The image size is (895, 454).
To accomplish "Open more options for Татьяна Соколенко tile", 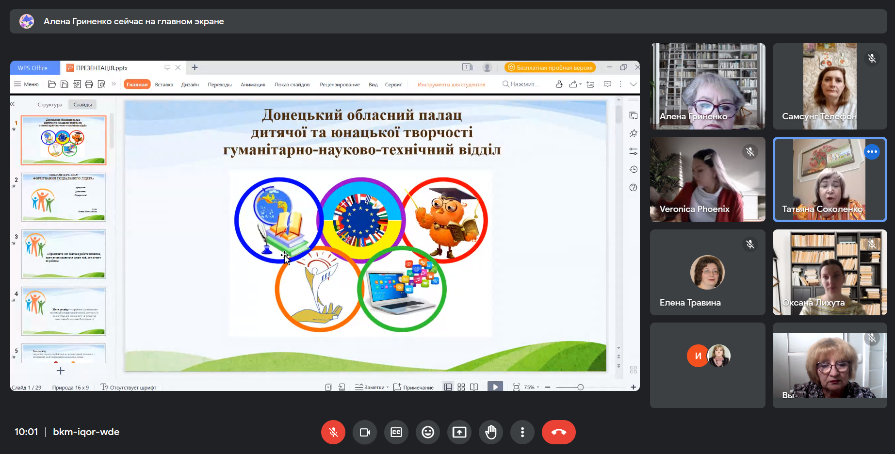I will click(x=872, y=152).
